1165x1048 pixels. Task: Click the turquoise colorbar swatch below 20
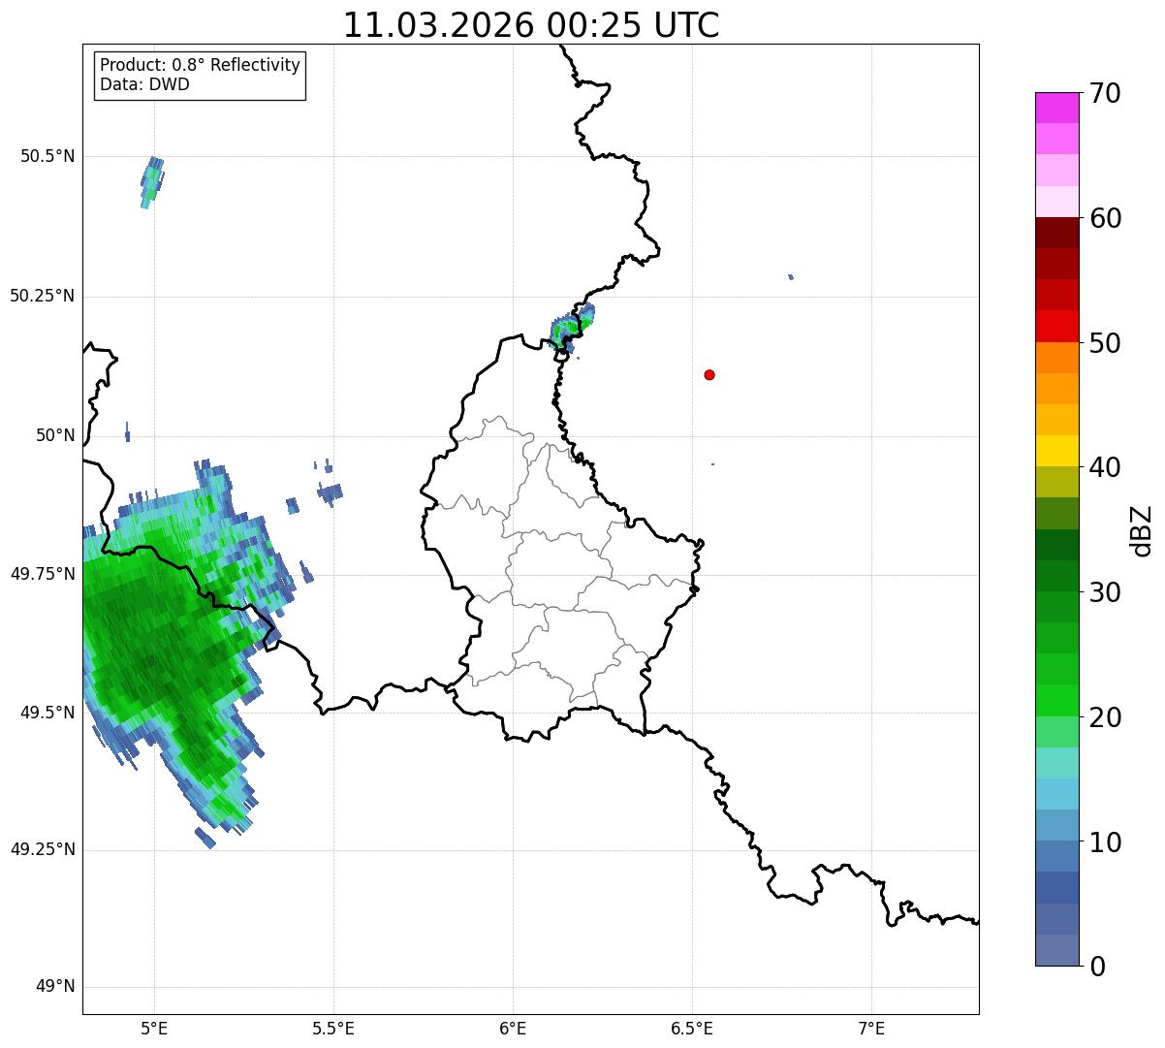[x=1056, y=763]
